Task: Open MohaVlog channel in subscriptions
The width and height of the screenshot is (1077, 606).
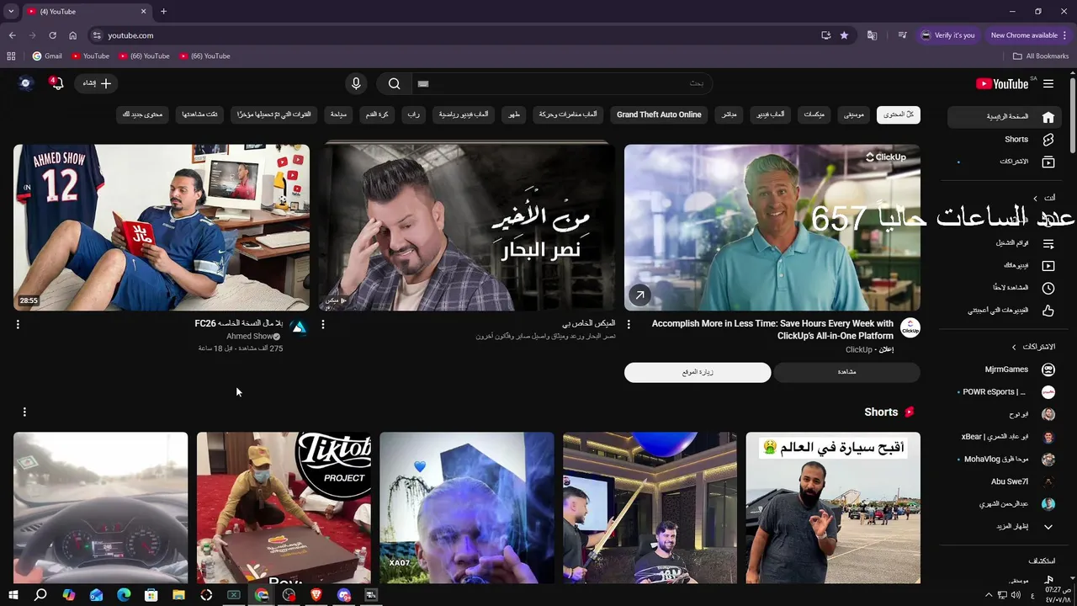Action: (1005, 460)
